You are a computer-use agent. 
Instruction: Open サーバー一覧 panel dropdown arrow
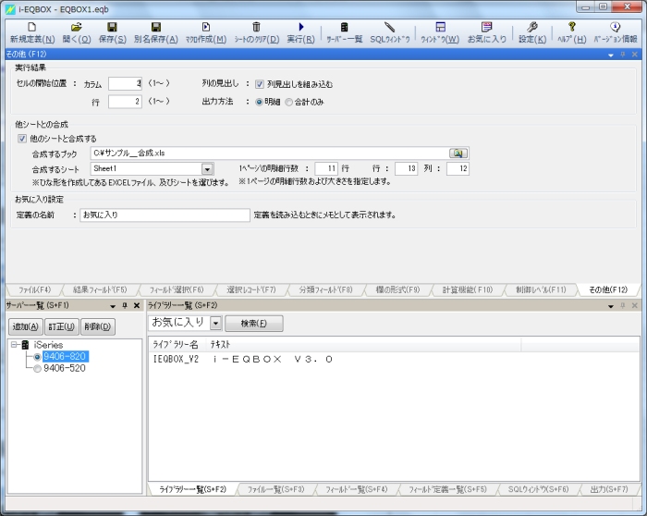point(113,306)
